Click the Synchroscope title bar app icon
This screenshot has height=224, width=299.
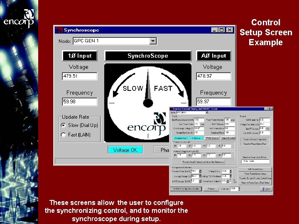click(x=59, y=30)
